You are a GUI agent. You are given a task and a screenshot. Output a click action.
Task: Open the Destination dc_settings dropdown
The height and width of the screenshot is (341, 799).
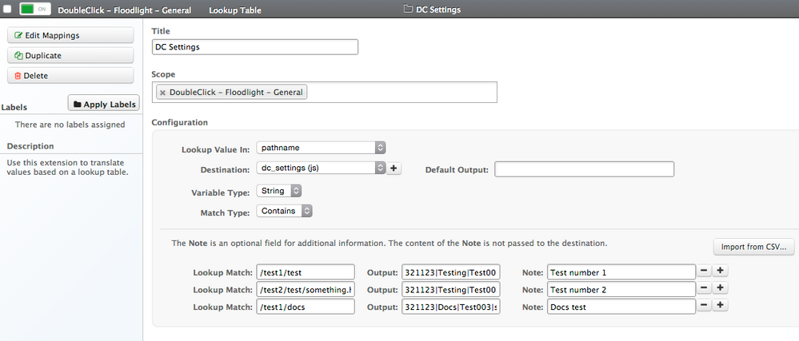coord(322,169)
